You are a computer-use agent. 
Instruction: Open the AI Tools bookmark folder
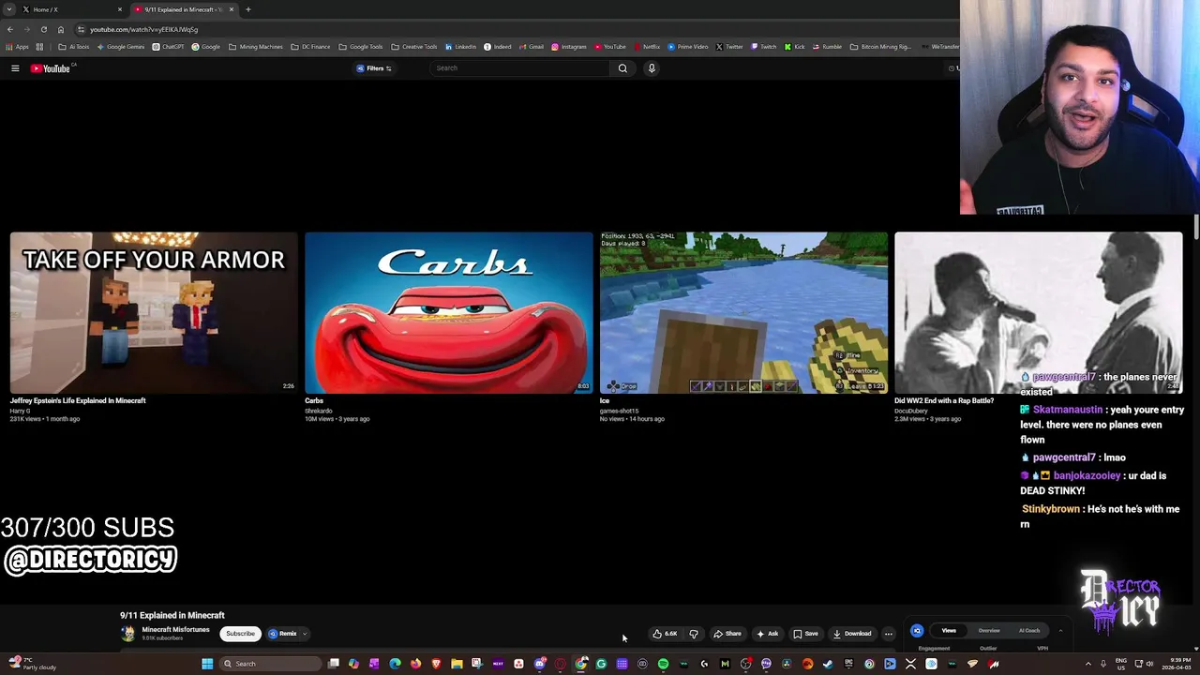(74, 47)
